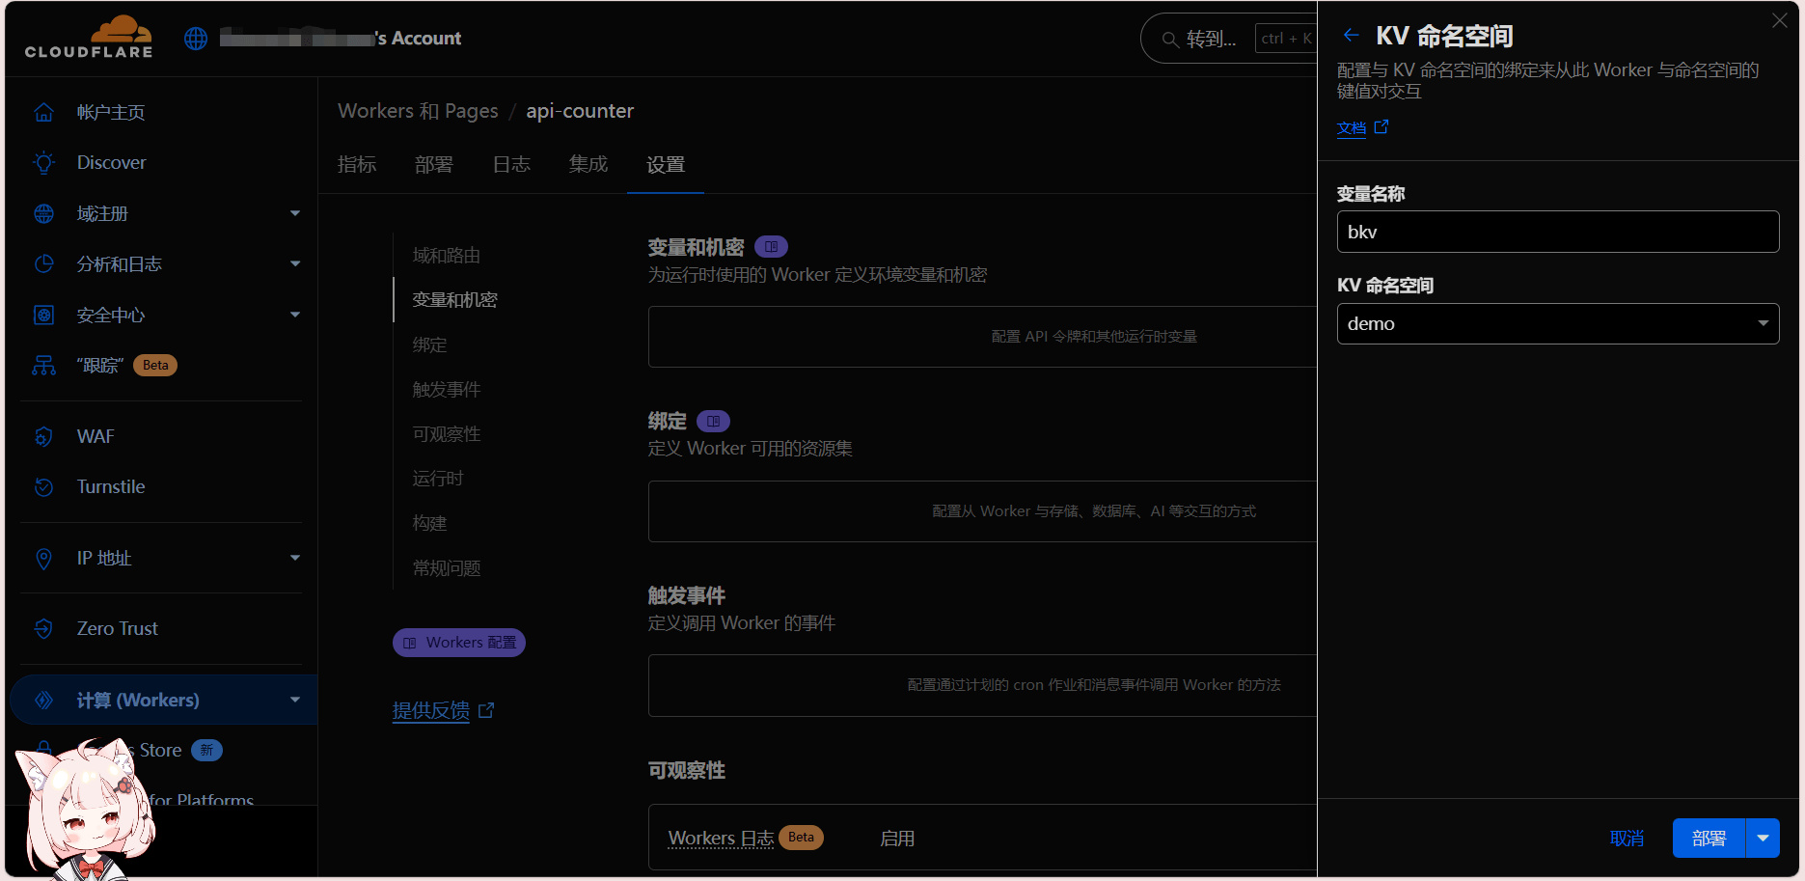Viewport: 1805px width, 881px height.
Task: Open the KV 命名空间 demo dropdown
Action: pos(1557,324)
